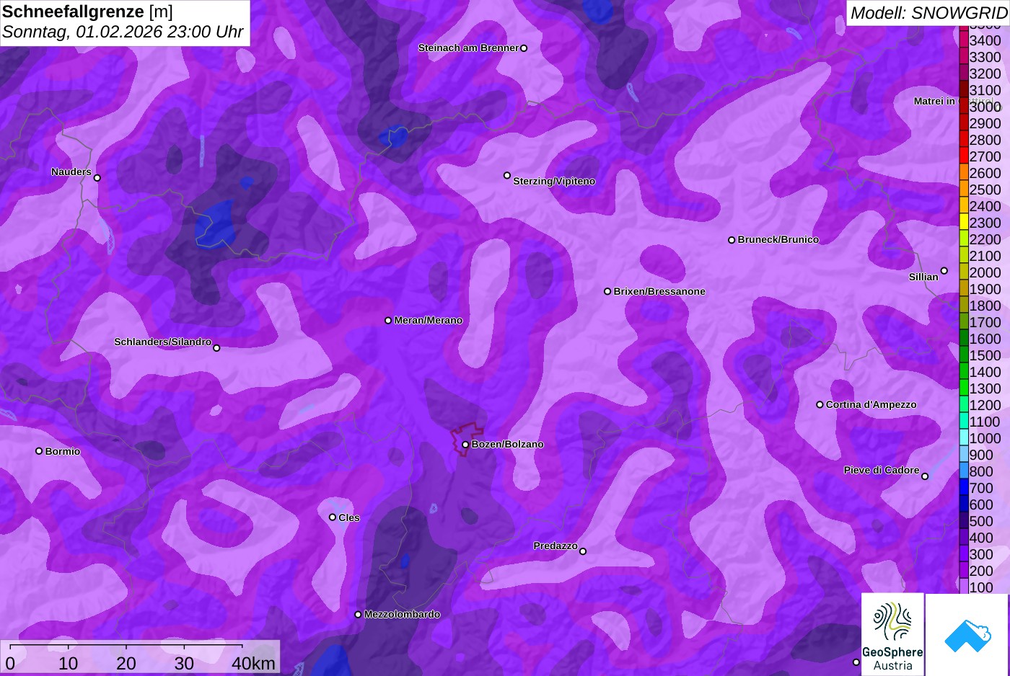1010x676 pixels.
Task: Click the Brixen/Bressanone label
Action: click(659, 292)
